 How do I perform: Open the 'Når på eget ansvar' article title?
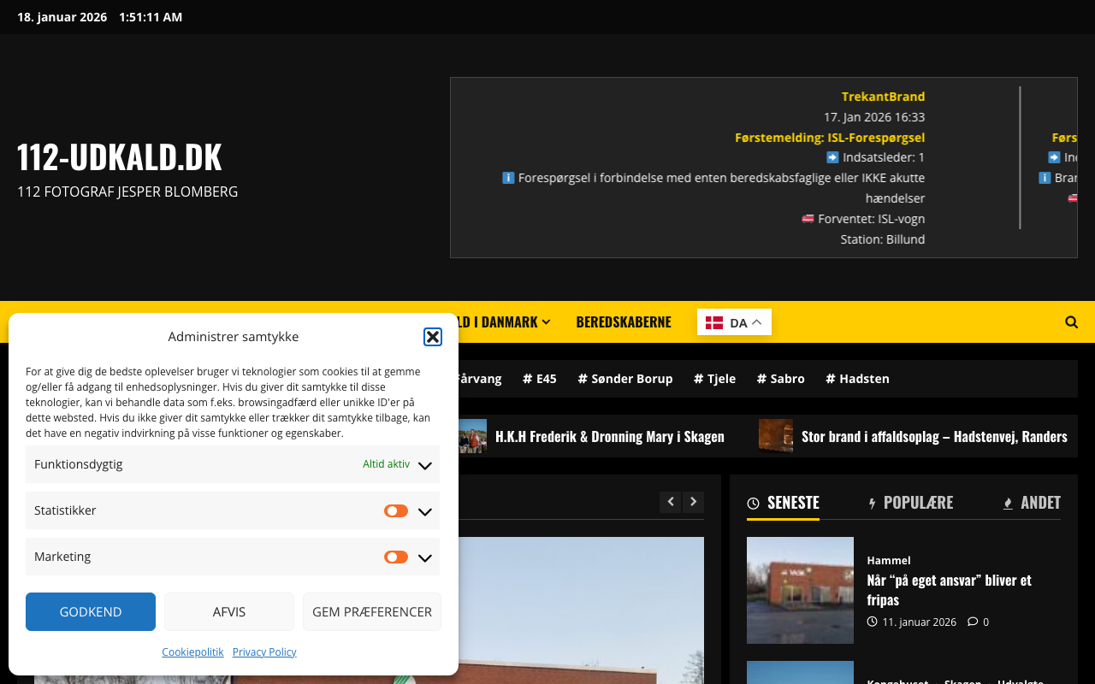pos(950,590)
